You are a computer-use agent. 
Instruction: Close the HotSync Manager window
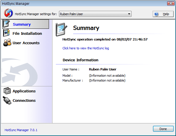click(x=171, y=3)
